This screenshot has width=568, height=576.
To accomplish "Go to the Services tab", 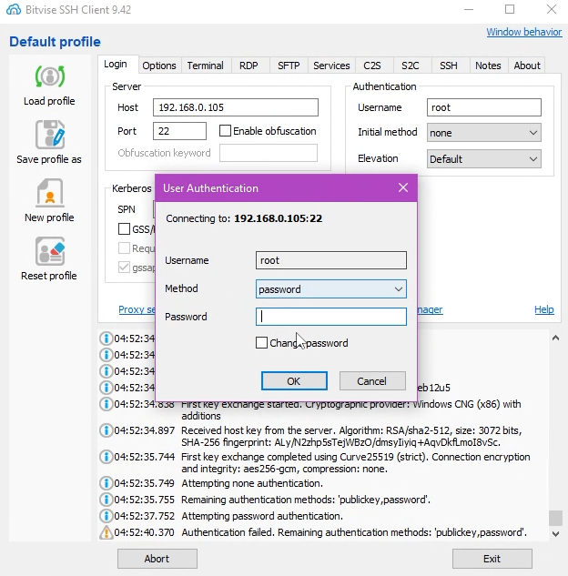I will pyautogui.click(x=331, y=66).
